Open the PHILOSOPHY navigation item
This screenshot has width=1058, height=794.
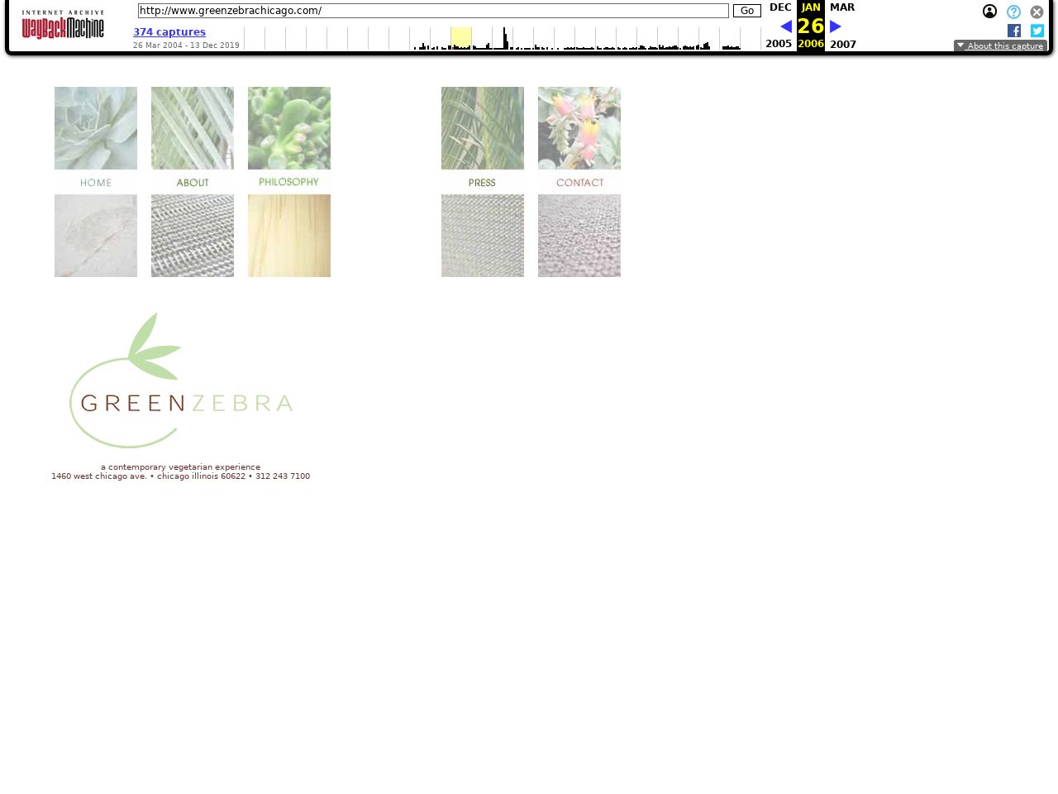click(289, 182)
